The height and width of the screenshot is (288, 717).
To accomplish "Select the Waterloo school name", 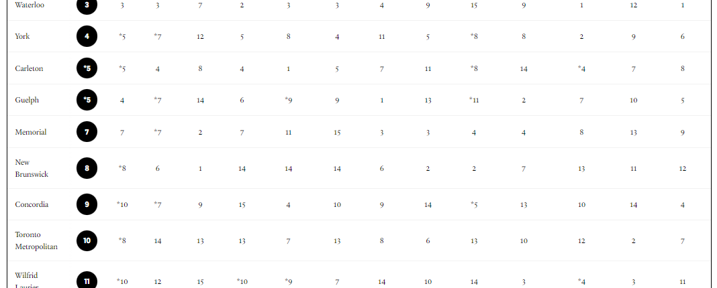I will [x=30, y=5].
